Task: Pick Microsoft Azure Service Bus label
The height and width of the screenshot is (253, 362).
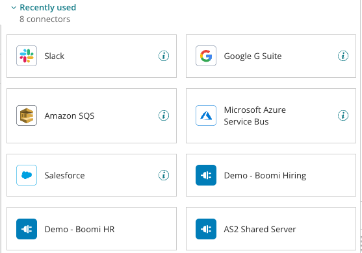Action: 255,115
